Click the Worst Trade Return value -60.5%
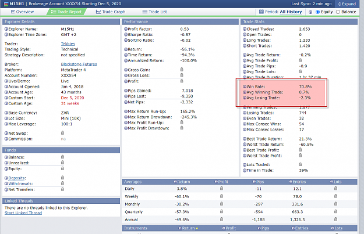The image size is (364, 234). [306, 145]
